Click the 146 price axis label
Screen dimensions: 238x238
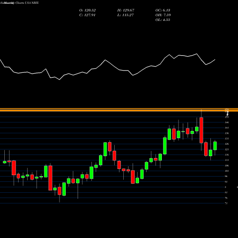(x=227, y=122)
